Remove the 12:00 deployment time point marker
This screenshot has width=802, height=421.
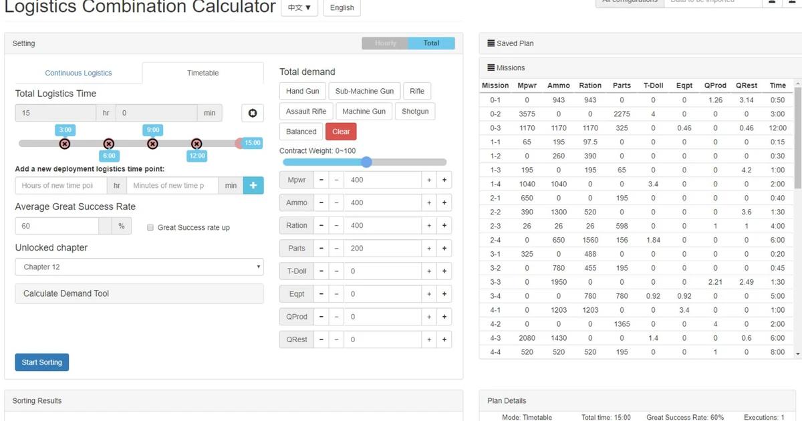196,144
